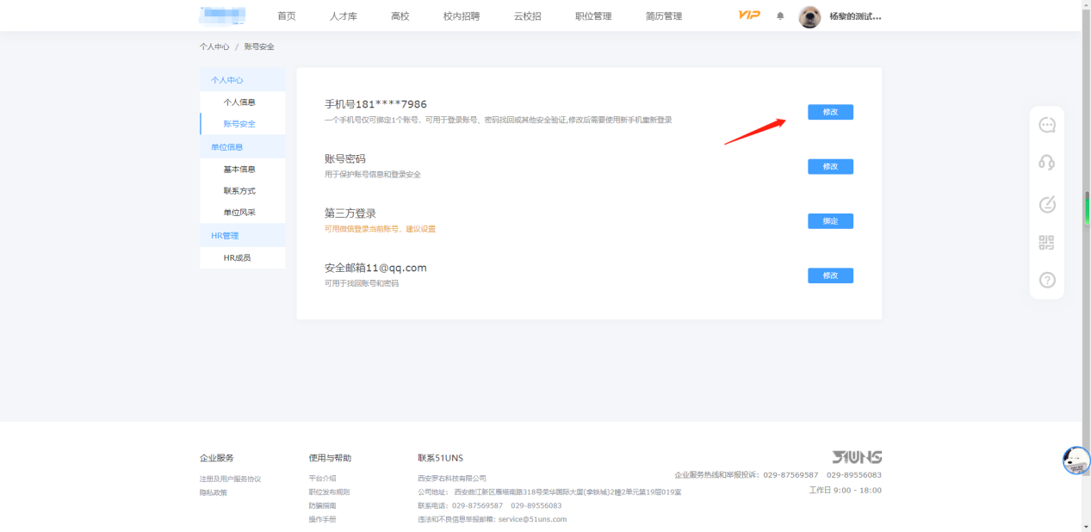
Task: Go to 职位管理 in top navigation
Action: coord(593,16)
